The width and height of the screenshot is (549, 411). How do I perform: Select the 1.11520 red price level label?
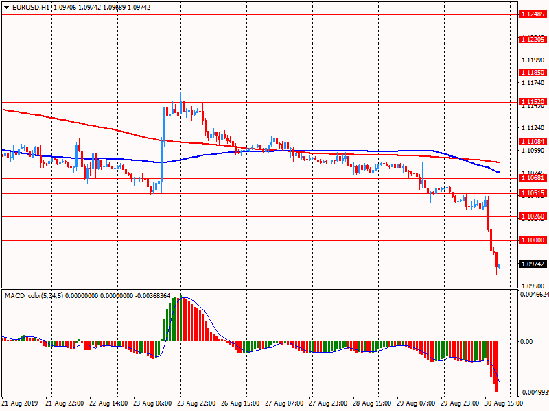pos(533,102)
